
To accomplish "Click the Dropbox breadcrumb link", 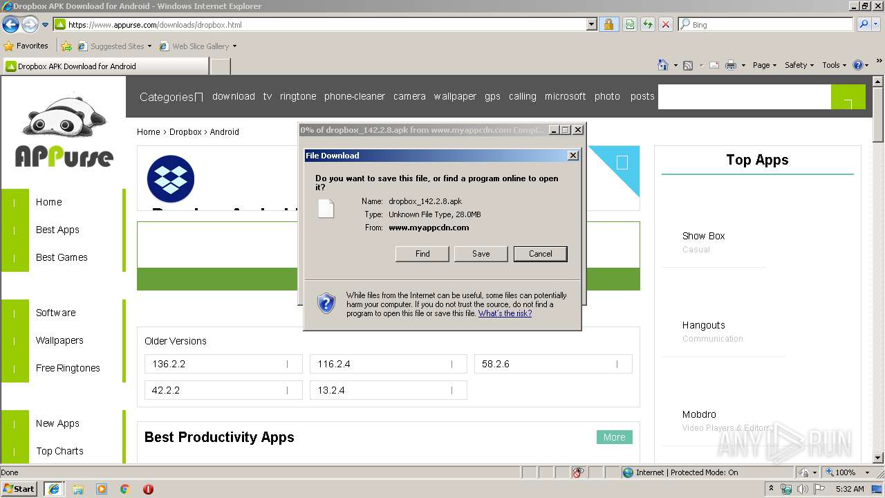I will click(185, 131).
